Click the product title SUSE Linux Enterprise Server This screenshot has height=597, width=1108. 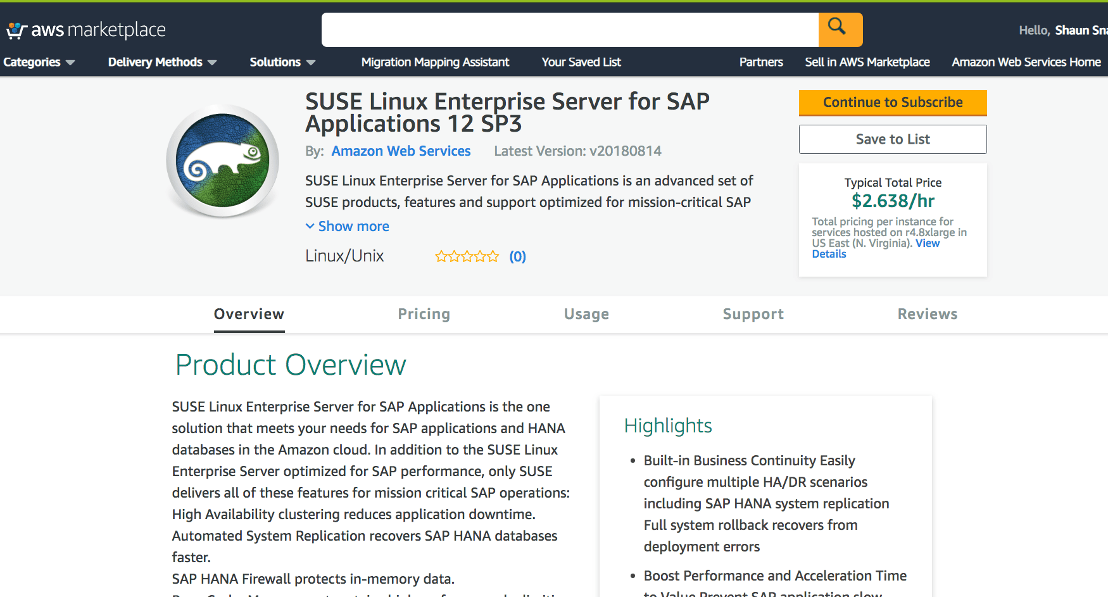(507, 113)
